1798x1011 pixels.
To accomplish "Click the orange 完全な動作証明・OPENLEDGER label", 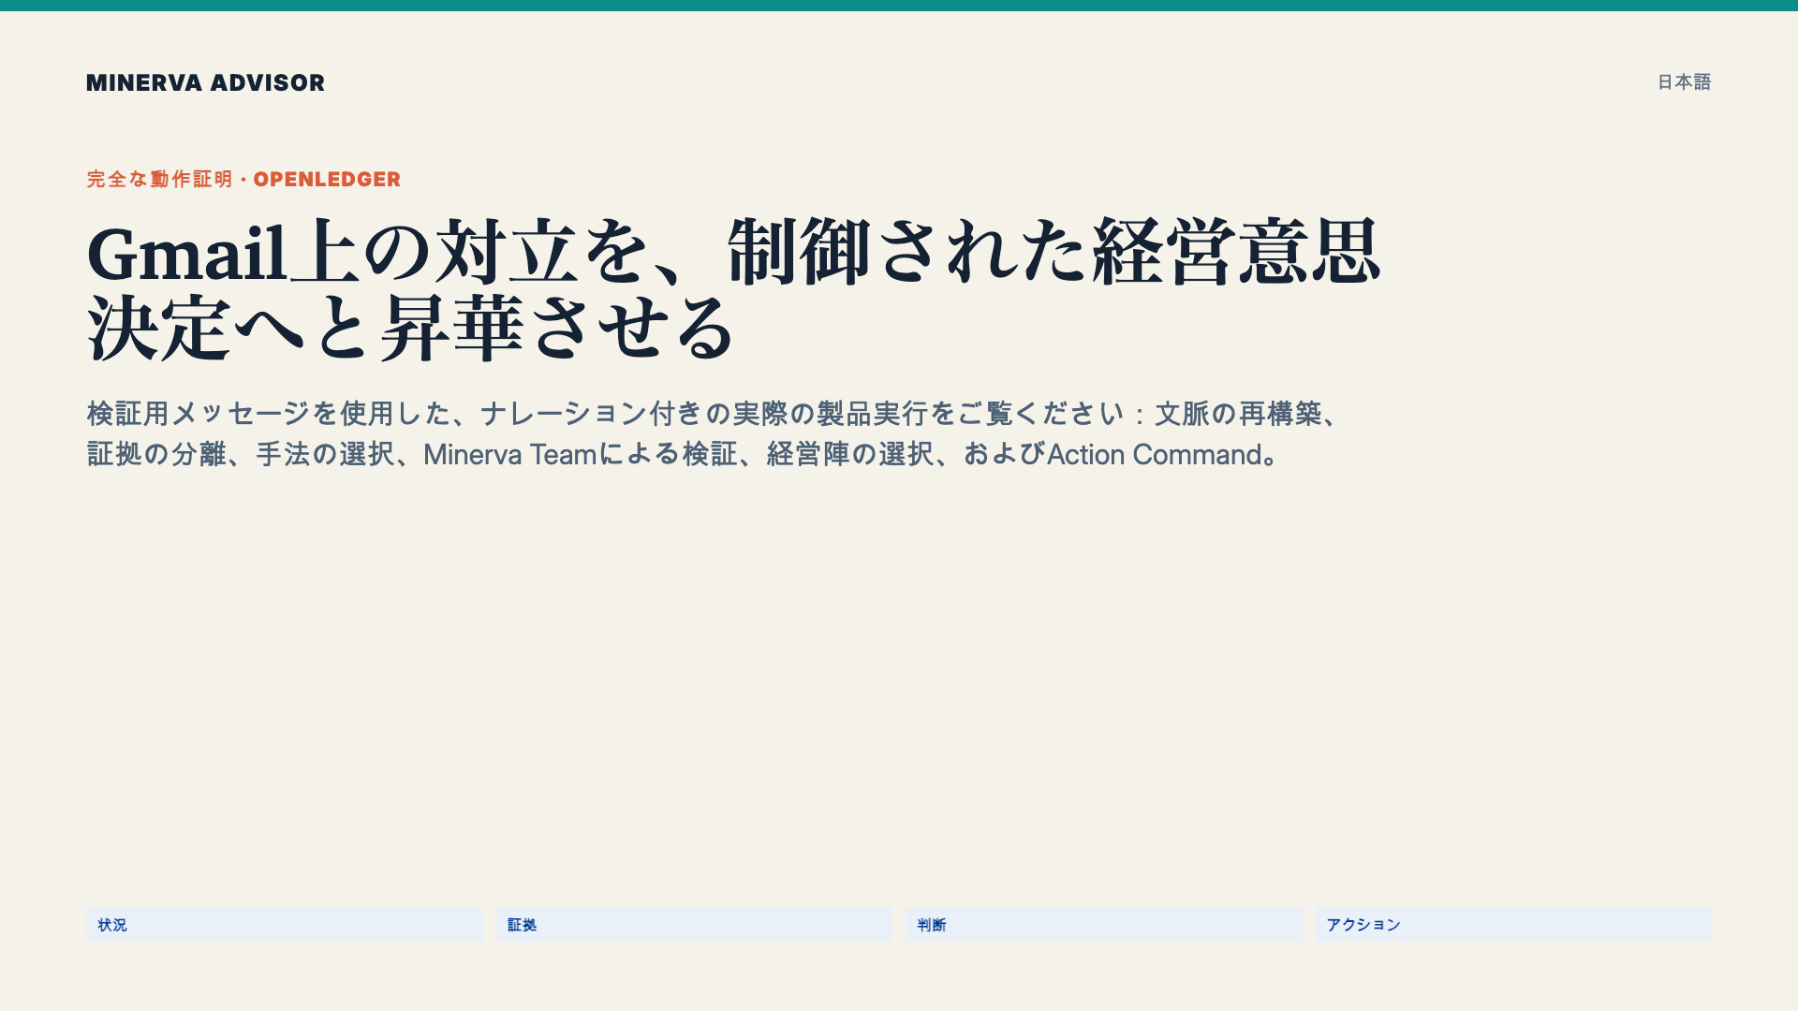I will pos(243,179).
